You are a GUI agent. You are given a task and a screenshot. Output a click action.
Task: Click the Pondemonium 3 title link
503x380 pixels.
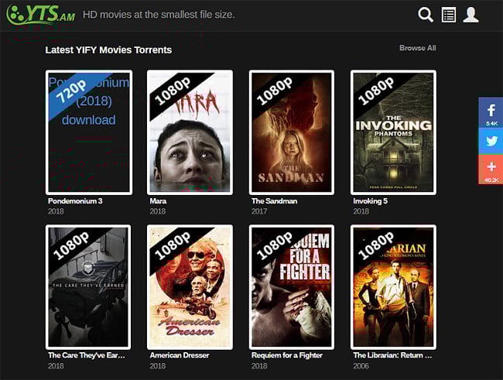(75, 201)
